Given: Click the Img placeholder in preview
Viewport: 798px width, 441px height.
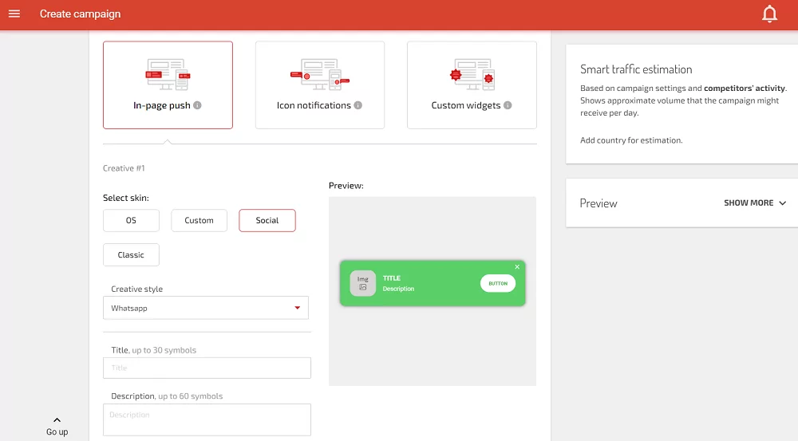Looking at the screenshot, I should click(363, 283).
